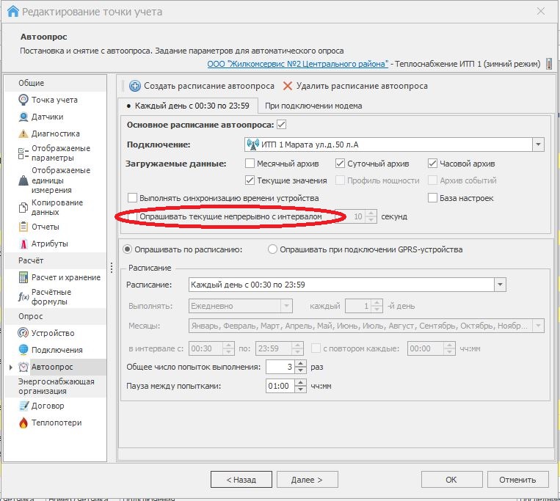Select Опрашивать при подключении GPRS-устройства radio button
The image size is (560, 501).
coord(273,249)
